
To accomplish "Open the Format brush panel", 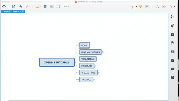I will [173, 26].
